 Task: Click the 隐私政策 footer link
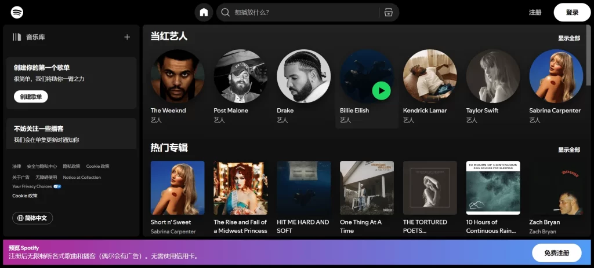click(71, 166)
